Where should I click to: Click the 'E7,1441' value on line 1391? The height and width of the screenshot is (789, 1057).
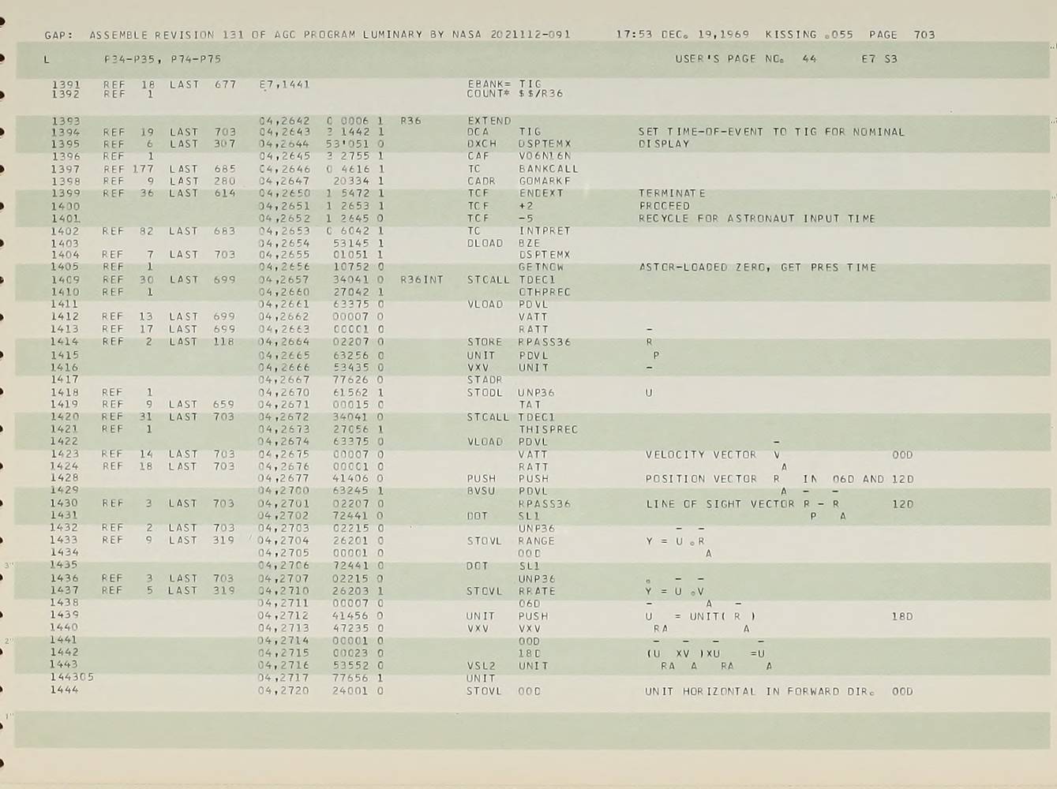[x=284, y=84]
